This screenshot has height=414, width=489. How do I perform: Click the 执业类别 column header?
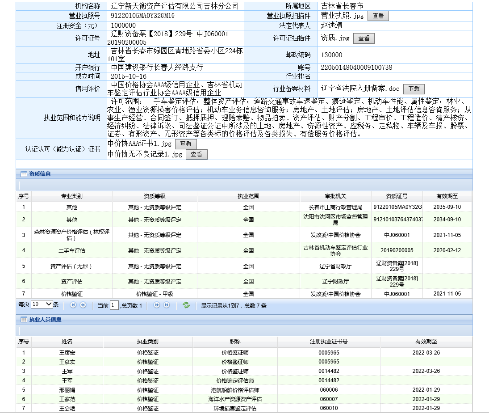[x=148, y=342]
